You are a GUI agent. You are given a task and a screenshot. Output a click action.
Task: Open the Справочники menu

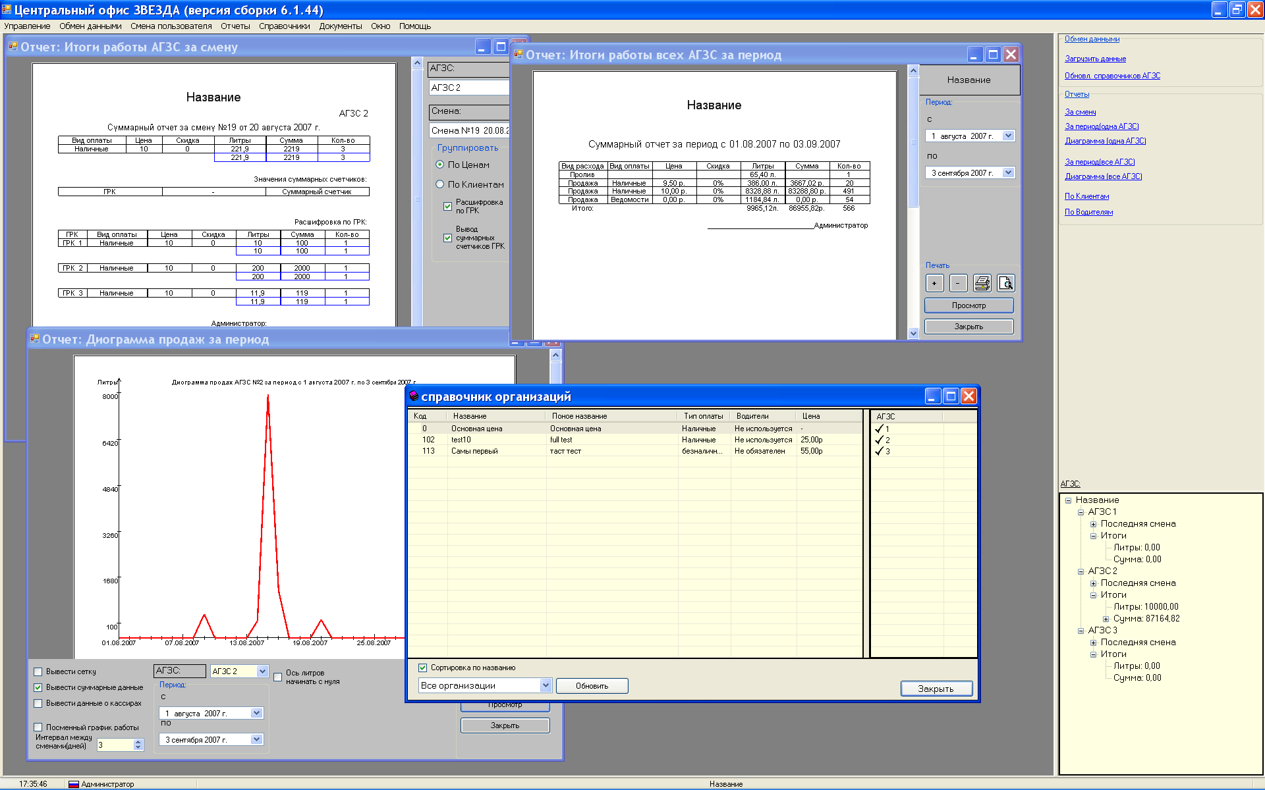(x=284, y=26)
